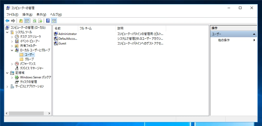Click the DefaultAccount user icon
The width and height of the screenshot is (262, 126).
[x=56, y=39]
